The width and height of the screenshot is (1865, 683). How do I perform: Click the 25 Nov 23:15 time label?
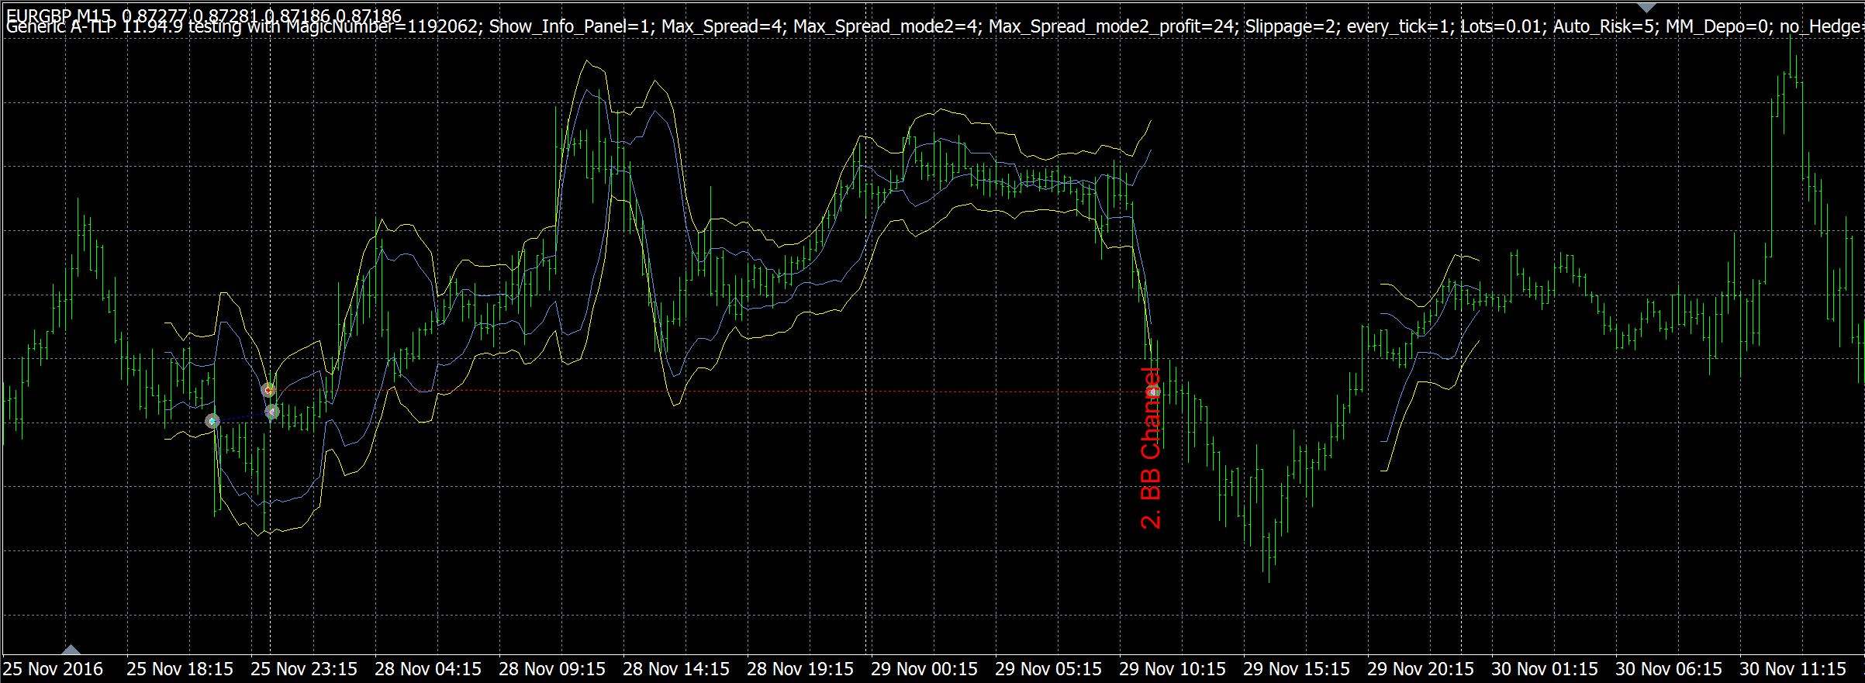(303, 668)
